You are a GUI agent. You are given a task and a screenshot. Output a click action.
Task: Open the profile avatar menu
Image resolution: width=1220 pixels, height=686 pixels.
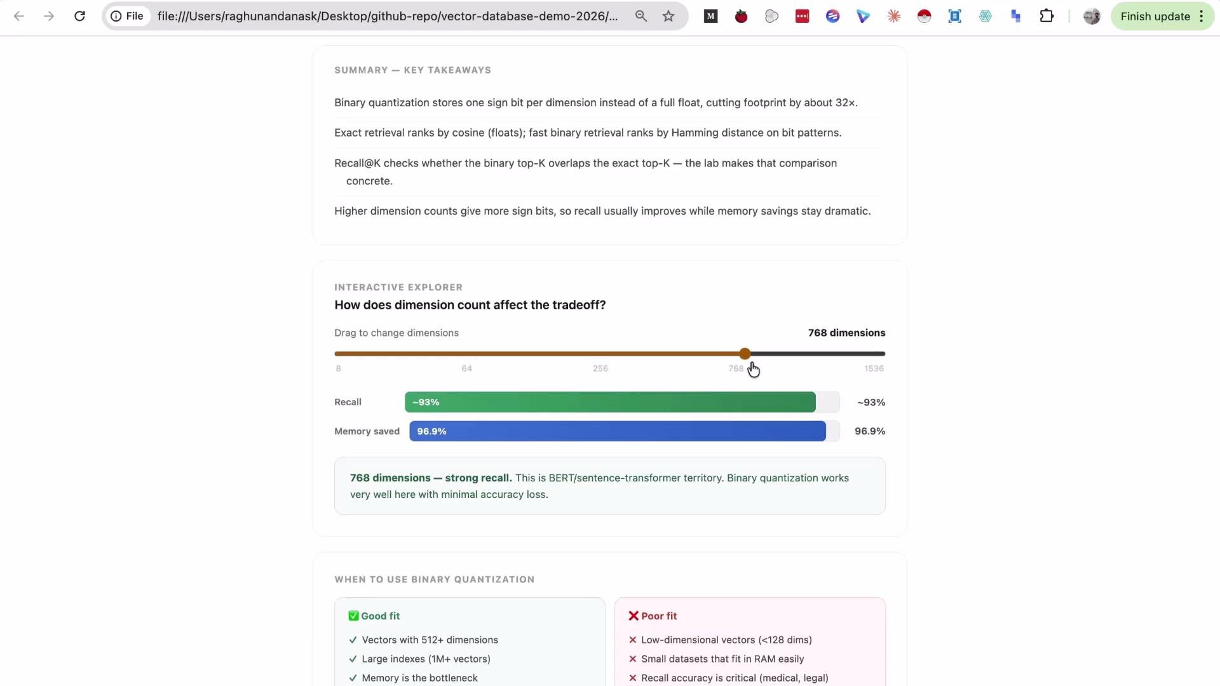[x=1092, y=17]
